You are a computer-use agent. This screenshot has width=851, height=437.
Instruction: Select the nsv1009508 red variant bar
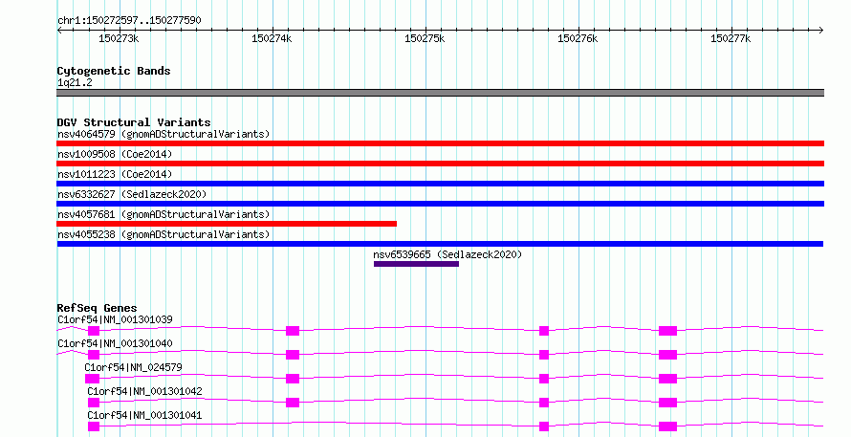click(440, 164)
